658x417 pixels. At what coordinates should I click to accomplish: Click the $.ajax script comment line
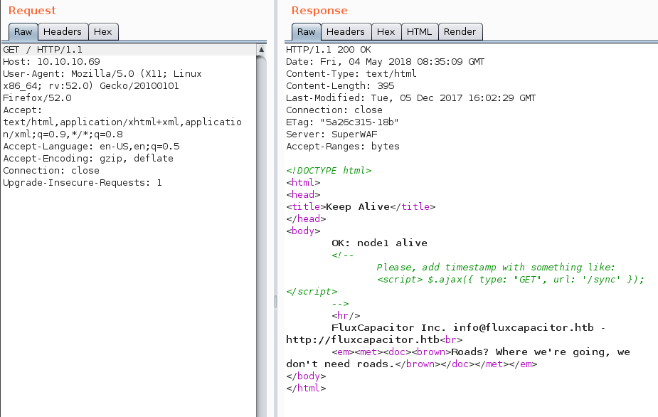pos(510,280)
